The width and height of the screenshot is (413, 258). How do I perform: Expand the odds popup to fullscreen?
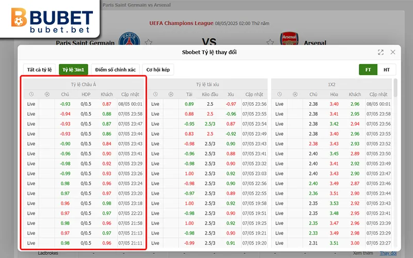tap(380, 52)
